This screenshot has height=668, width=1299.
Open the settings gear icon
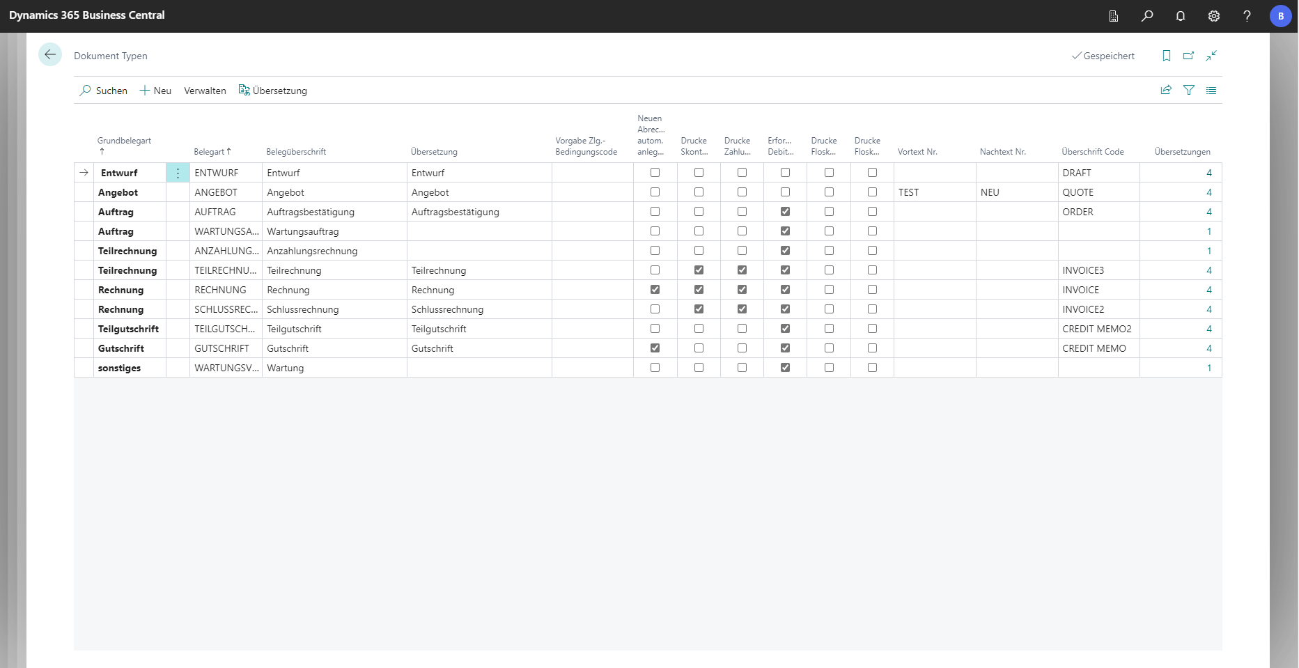click(x=1214, y=16)
